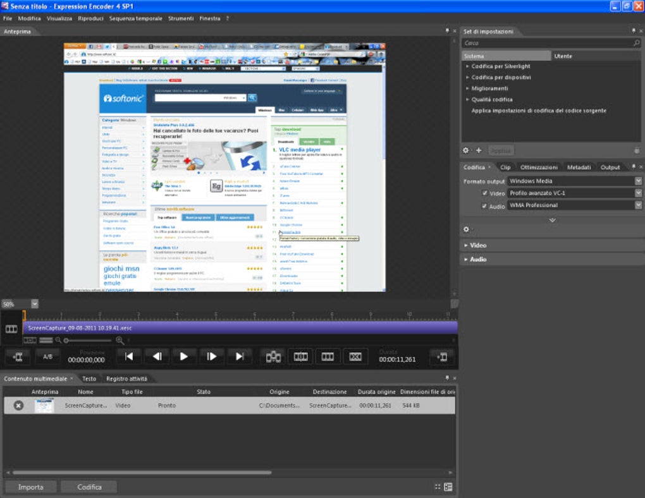This screenshot has height=498, width=645.
Task: Expand Qualità codifica presets
Action: pos(467,99)
